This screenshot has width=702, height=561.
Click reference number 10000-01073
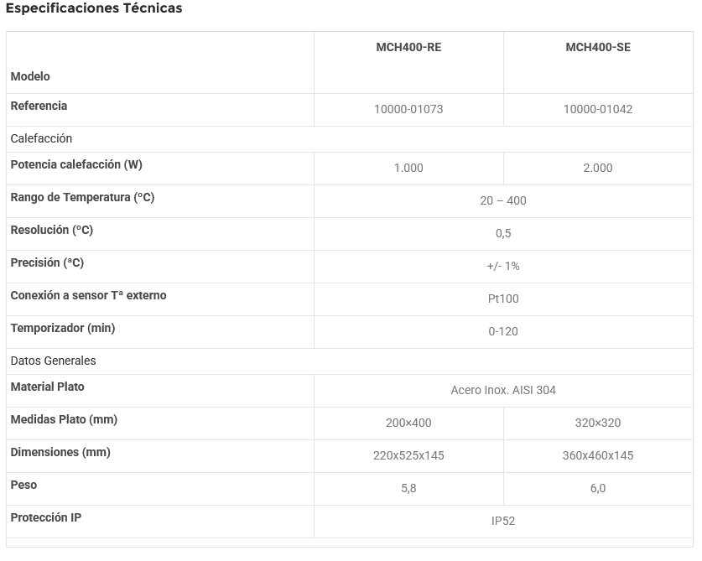click(x=408, y=110)
